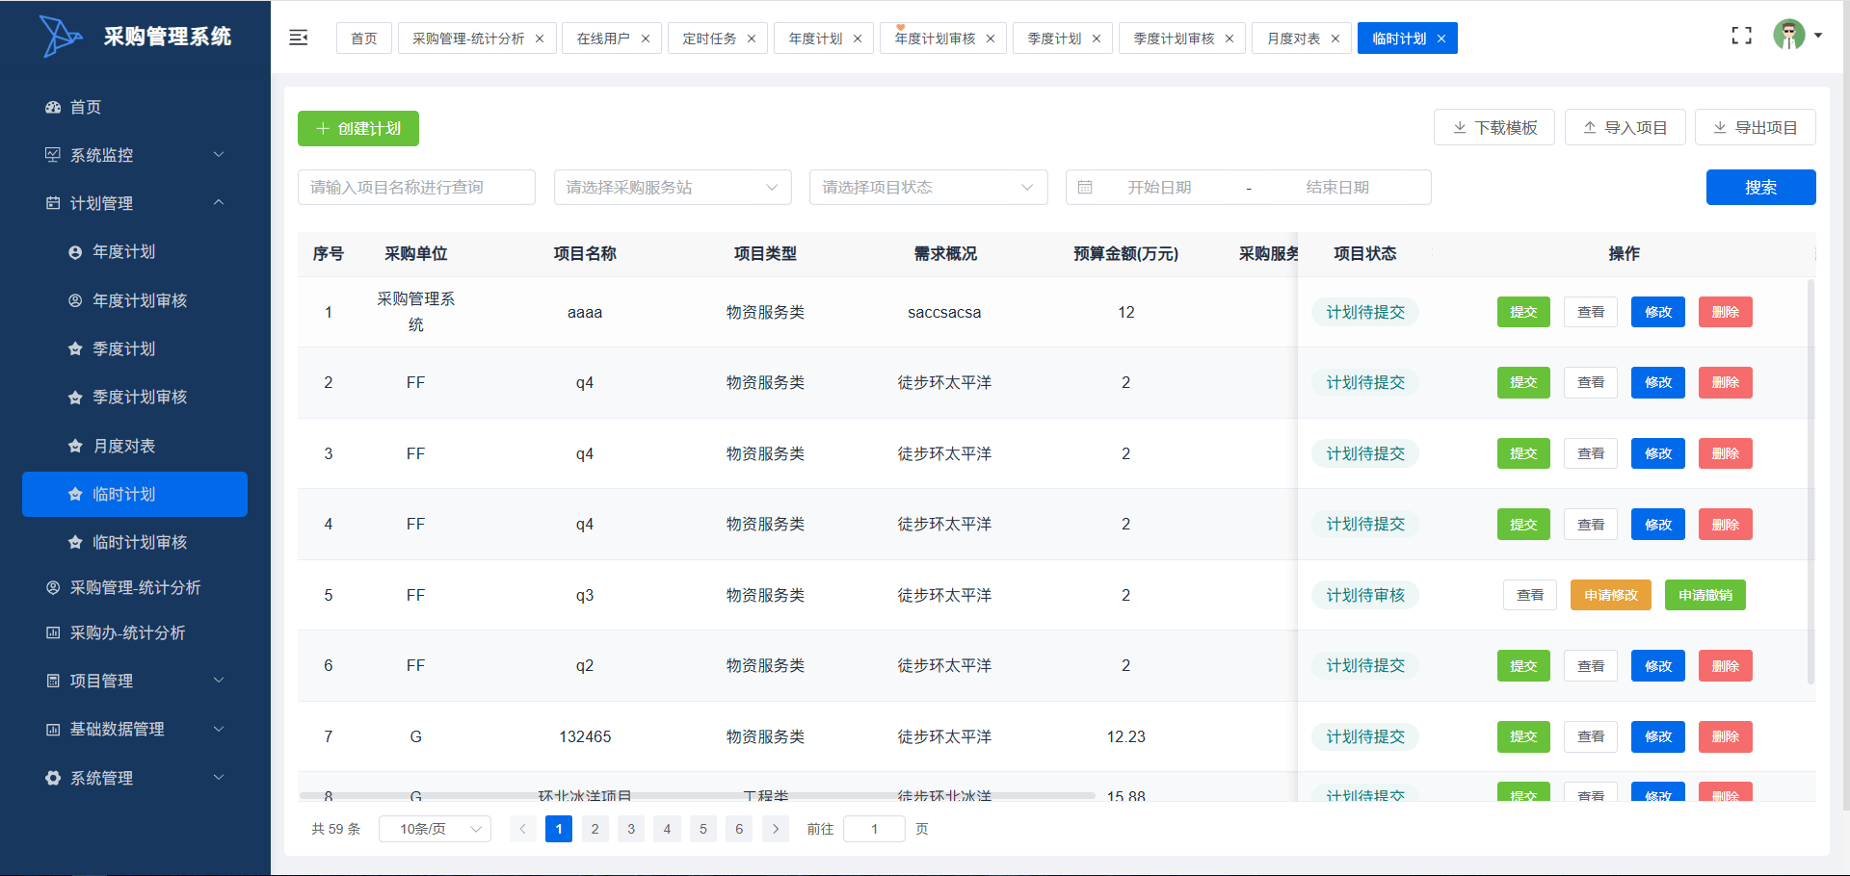View row 4 with 查看 button
This screenshot has height=876, width=1850.
1591,525
